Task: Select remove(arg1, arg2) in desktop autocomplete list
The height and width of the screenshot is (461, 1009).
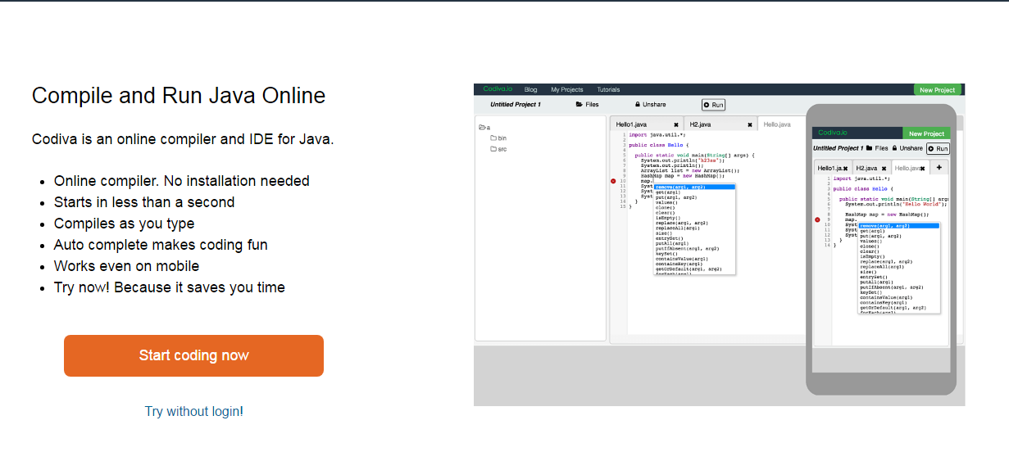Action: (694, 187)
